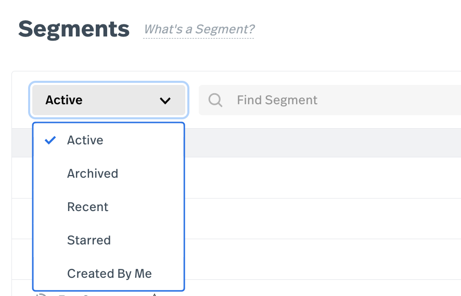
Task: Click the magnifying glass search icon
Action: coord(215,100)
